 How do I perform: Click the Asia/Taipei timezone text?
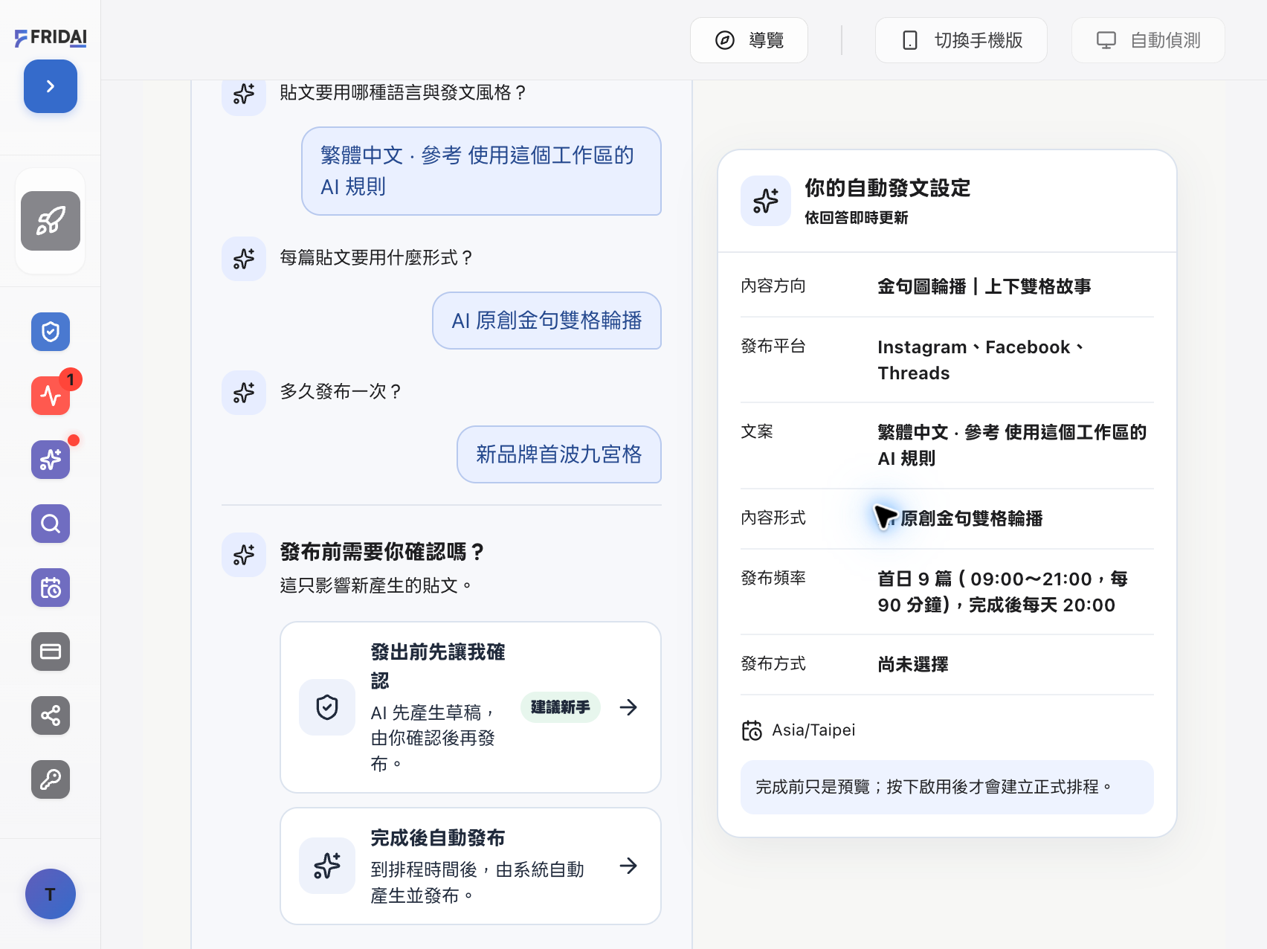coord(813,730)
